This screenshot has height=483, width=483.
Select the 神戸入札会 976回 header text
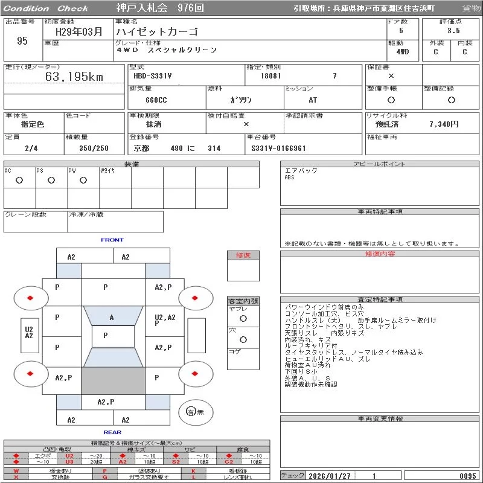(160, 8)
